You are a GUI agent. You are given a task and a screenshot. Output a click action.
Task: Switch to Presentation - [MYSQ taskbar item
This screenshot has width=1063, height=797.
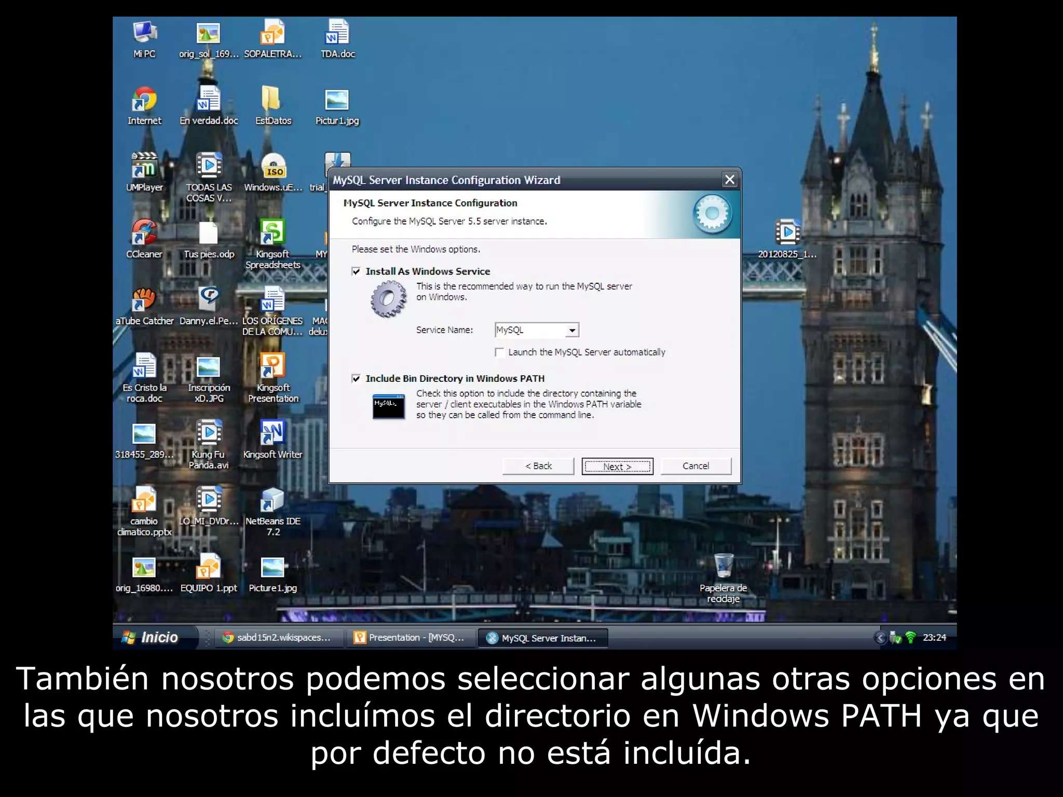411,638
